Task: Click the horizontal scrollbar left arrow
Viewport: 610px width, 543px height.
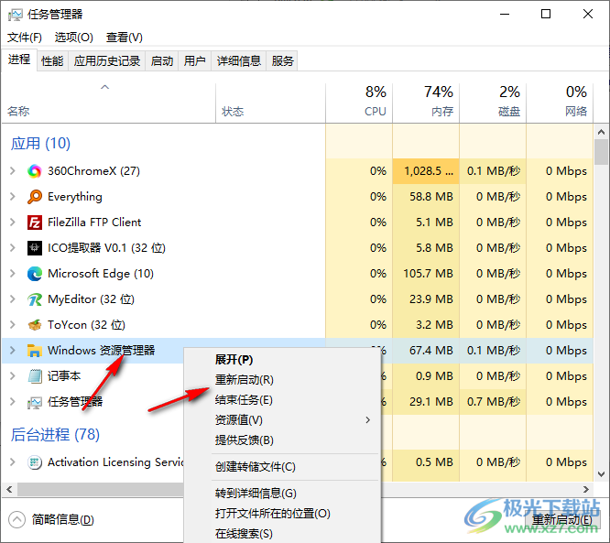Action: coord(9,489)
